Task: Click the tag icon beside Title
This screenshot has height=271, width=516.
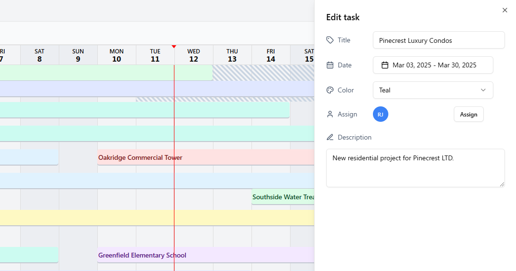Action: [330, 40]
